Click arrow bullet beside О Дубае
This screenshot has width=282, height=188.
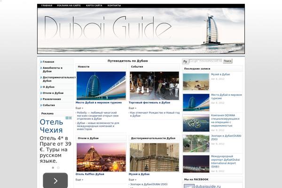[41, 87]
